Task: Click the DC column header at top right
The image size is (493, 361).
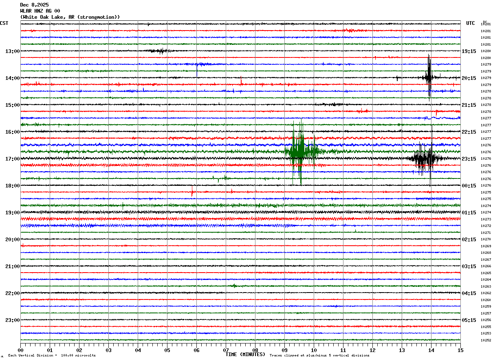Action: pyautogui.click(x=485, y=22)
